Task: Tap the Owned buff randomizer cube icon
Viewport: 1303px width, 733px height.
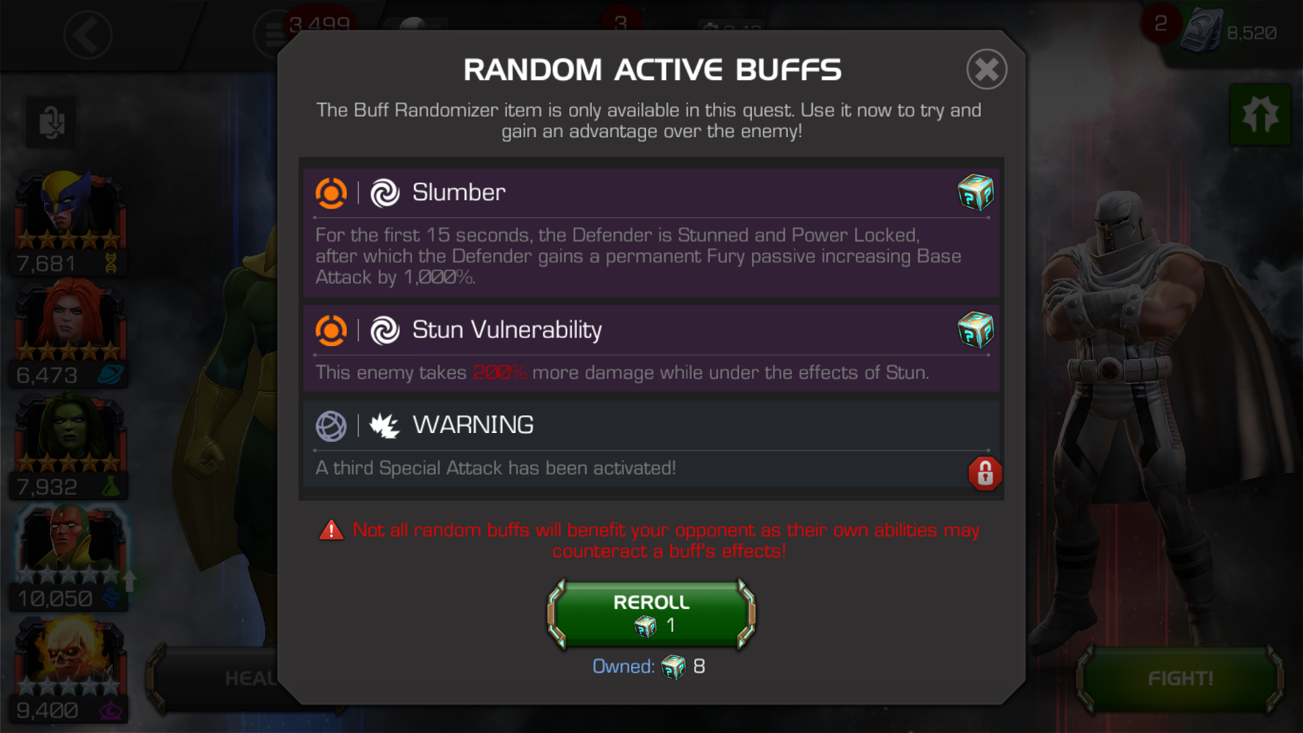Action: 673,667
